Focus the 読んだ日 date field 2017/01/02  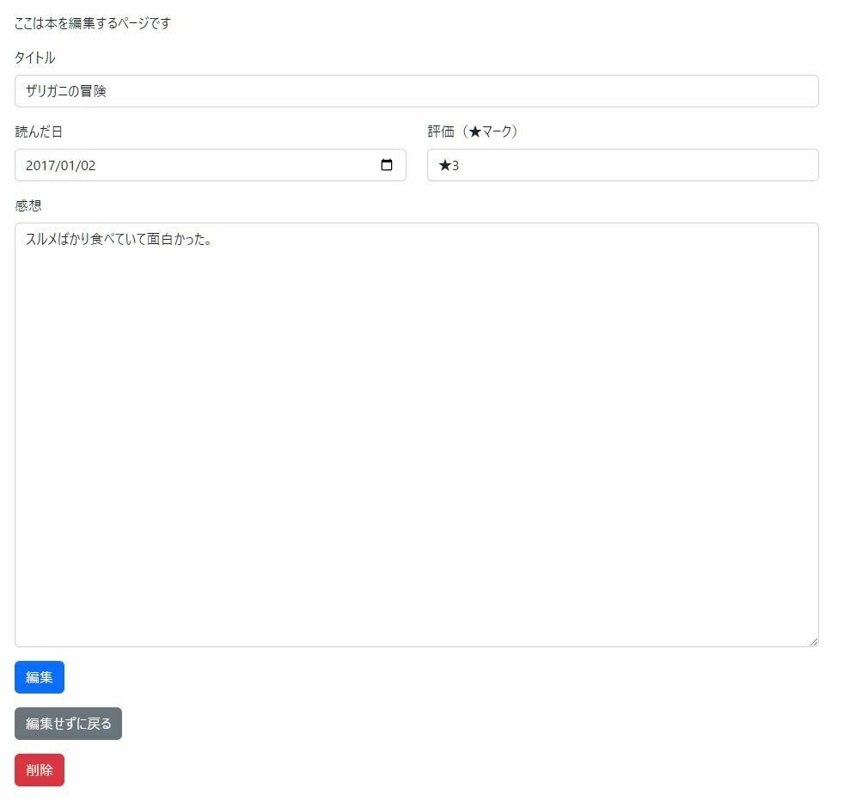click(x=212, y=167)
